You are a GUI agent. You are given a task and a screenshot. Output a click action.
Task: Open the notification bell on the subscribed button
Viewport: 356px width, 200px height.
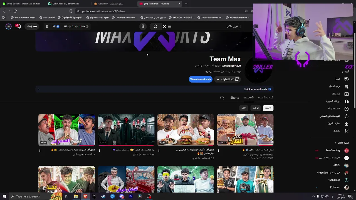point(237,79)
